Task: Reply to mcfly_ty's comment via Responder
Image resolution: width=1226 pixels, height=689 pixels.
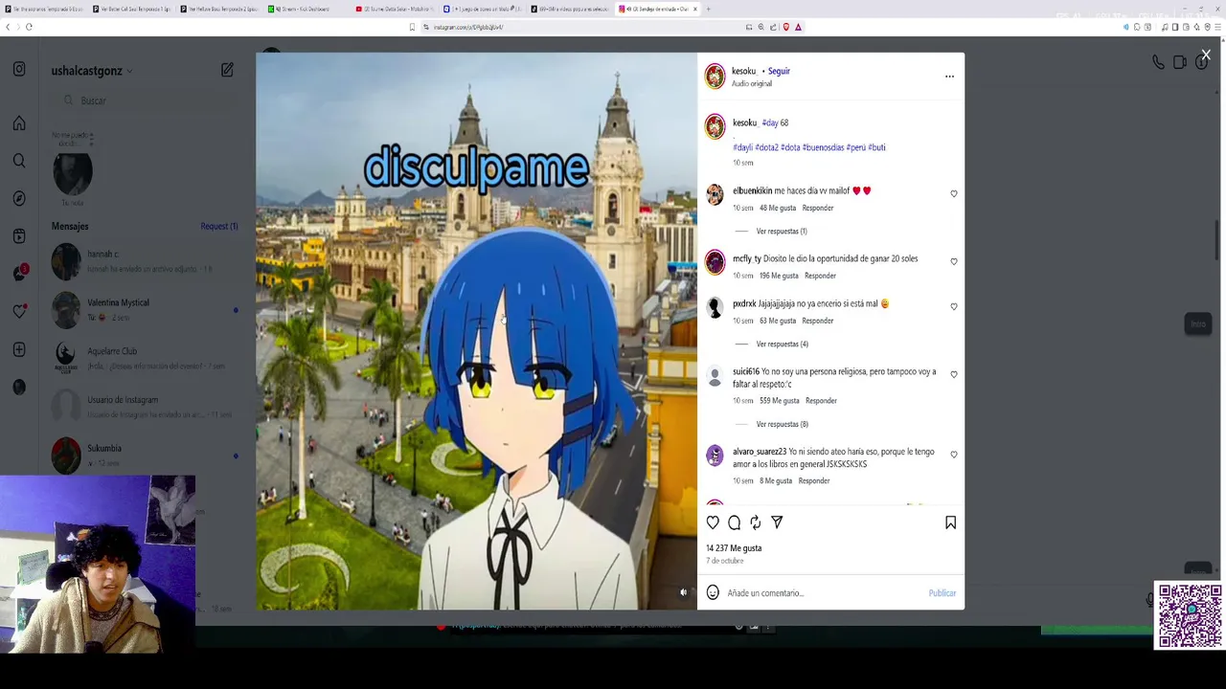Action: click(821, 276)
